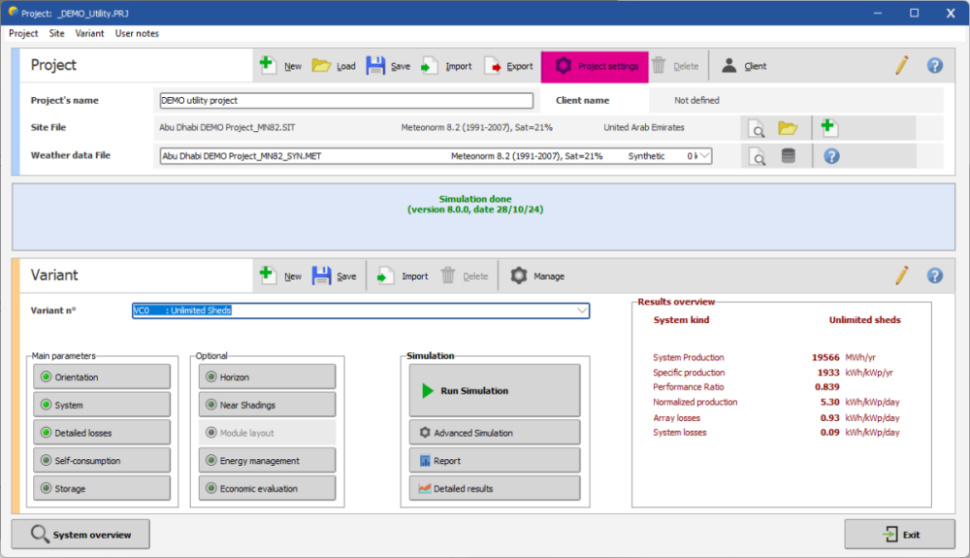Open Site File folder icon

[788, 128]
